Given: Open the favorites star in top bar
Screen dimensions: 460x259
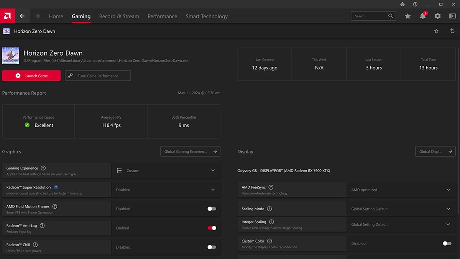Looking at the screenshot, I should pos(408,16).
